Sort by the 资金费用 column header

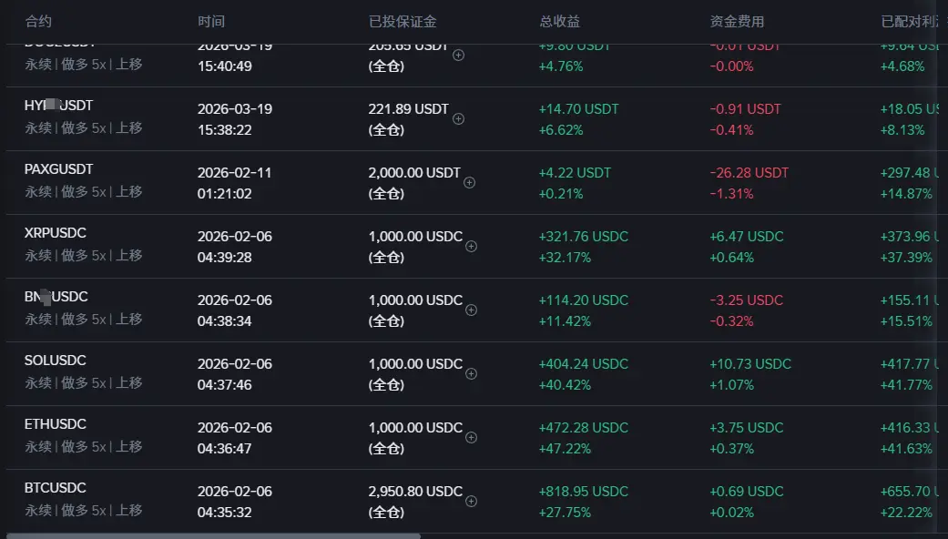[737, 21]
